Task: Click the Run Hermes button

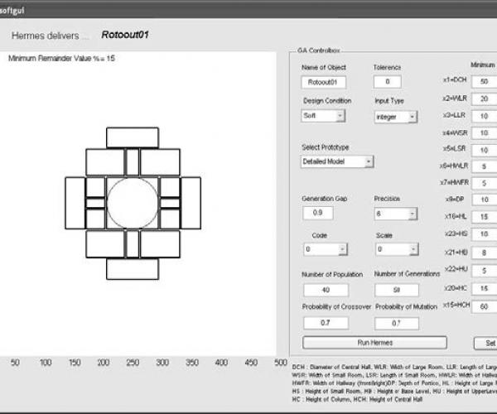Action: (374, 343)
